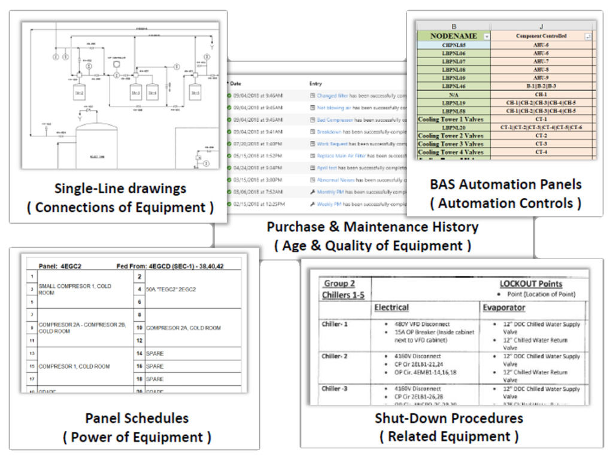Select the CHPNL85 cell

click(x=454, y=45)
